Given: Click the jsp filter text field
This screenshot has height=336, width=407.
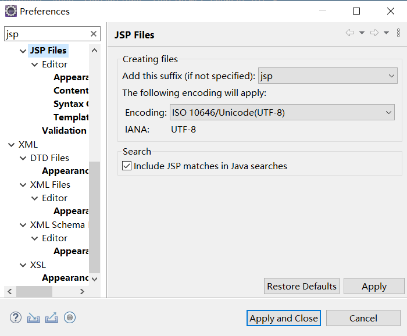Looking at the screenshot, I should coord(48,34).
